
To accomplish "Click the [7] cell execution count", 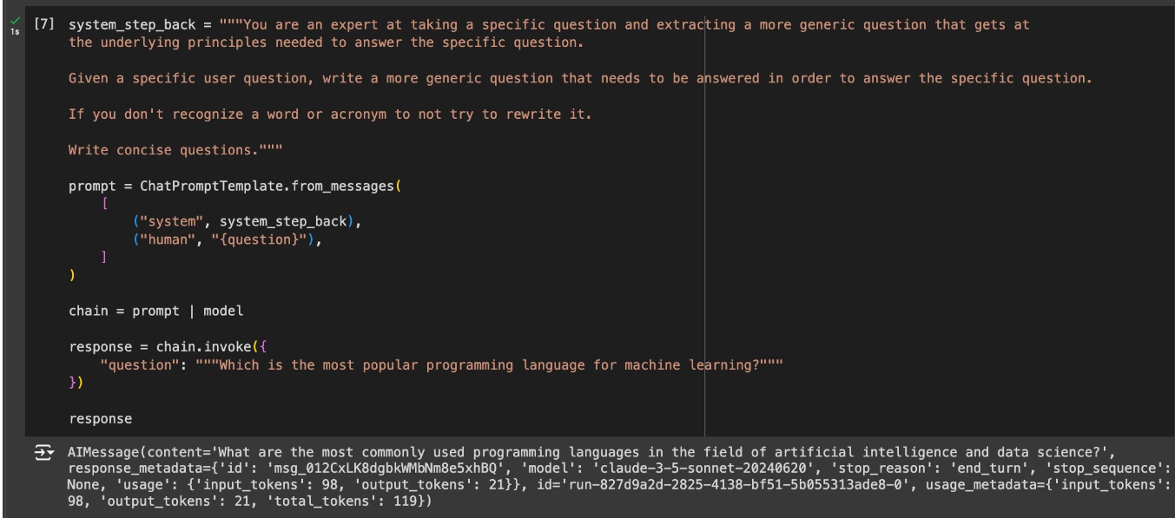I will point(43,25).
